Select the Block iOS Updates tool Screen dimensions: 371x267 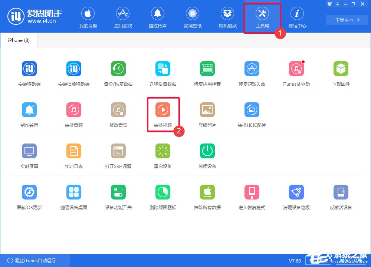click(x=29, y=196)
